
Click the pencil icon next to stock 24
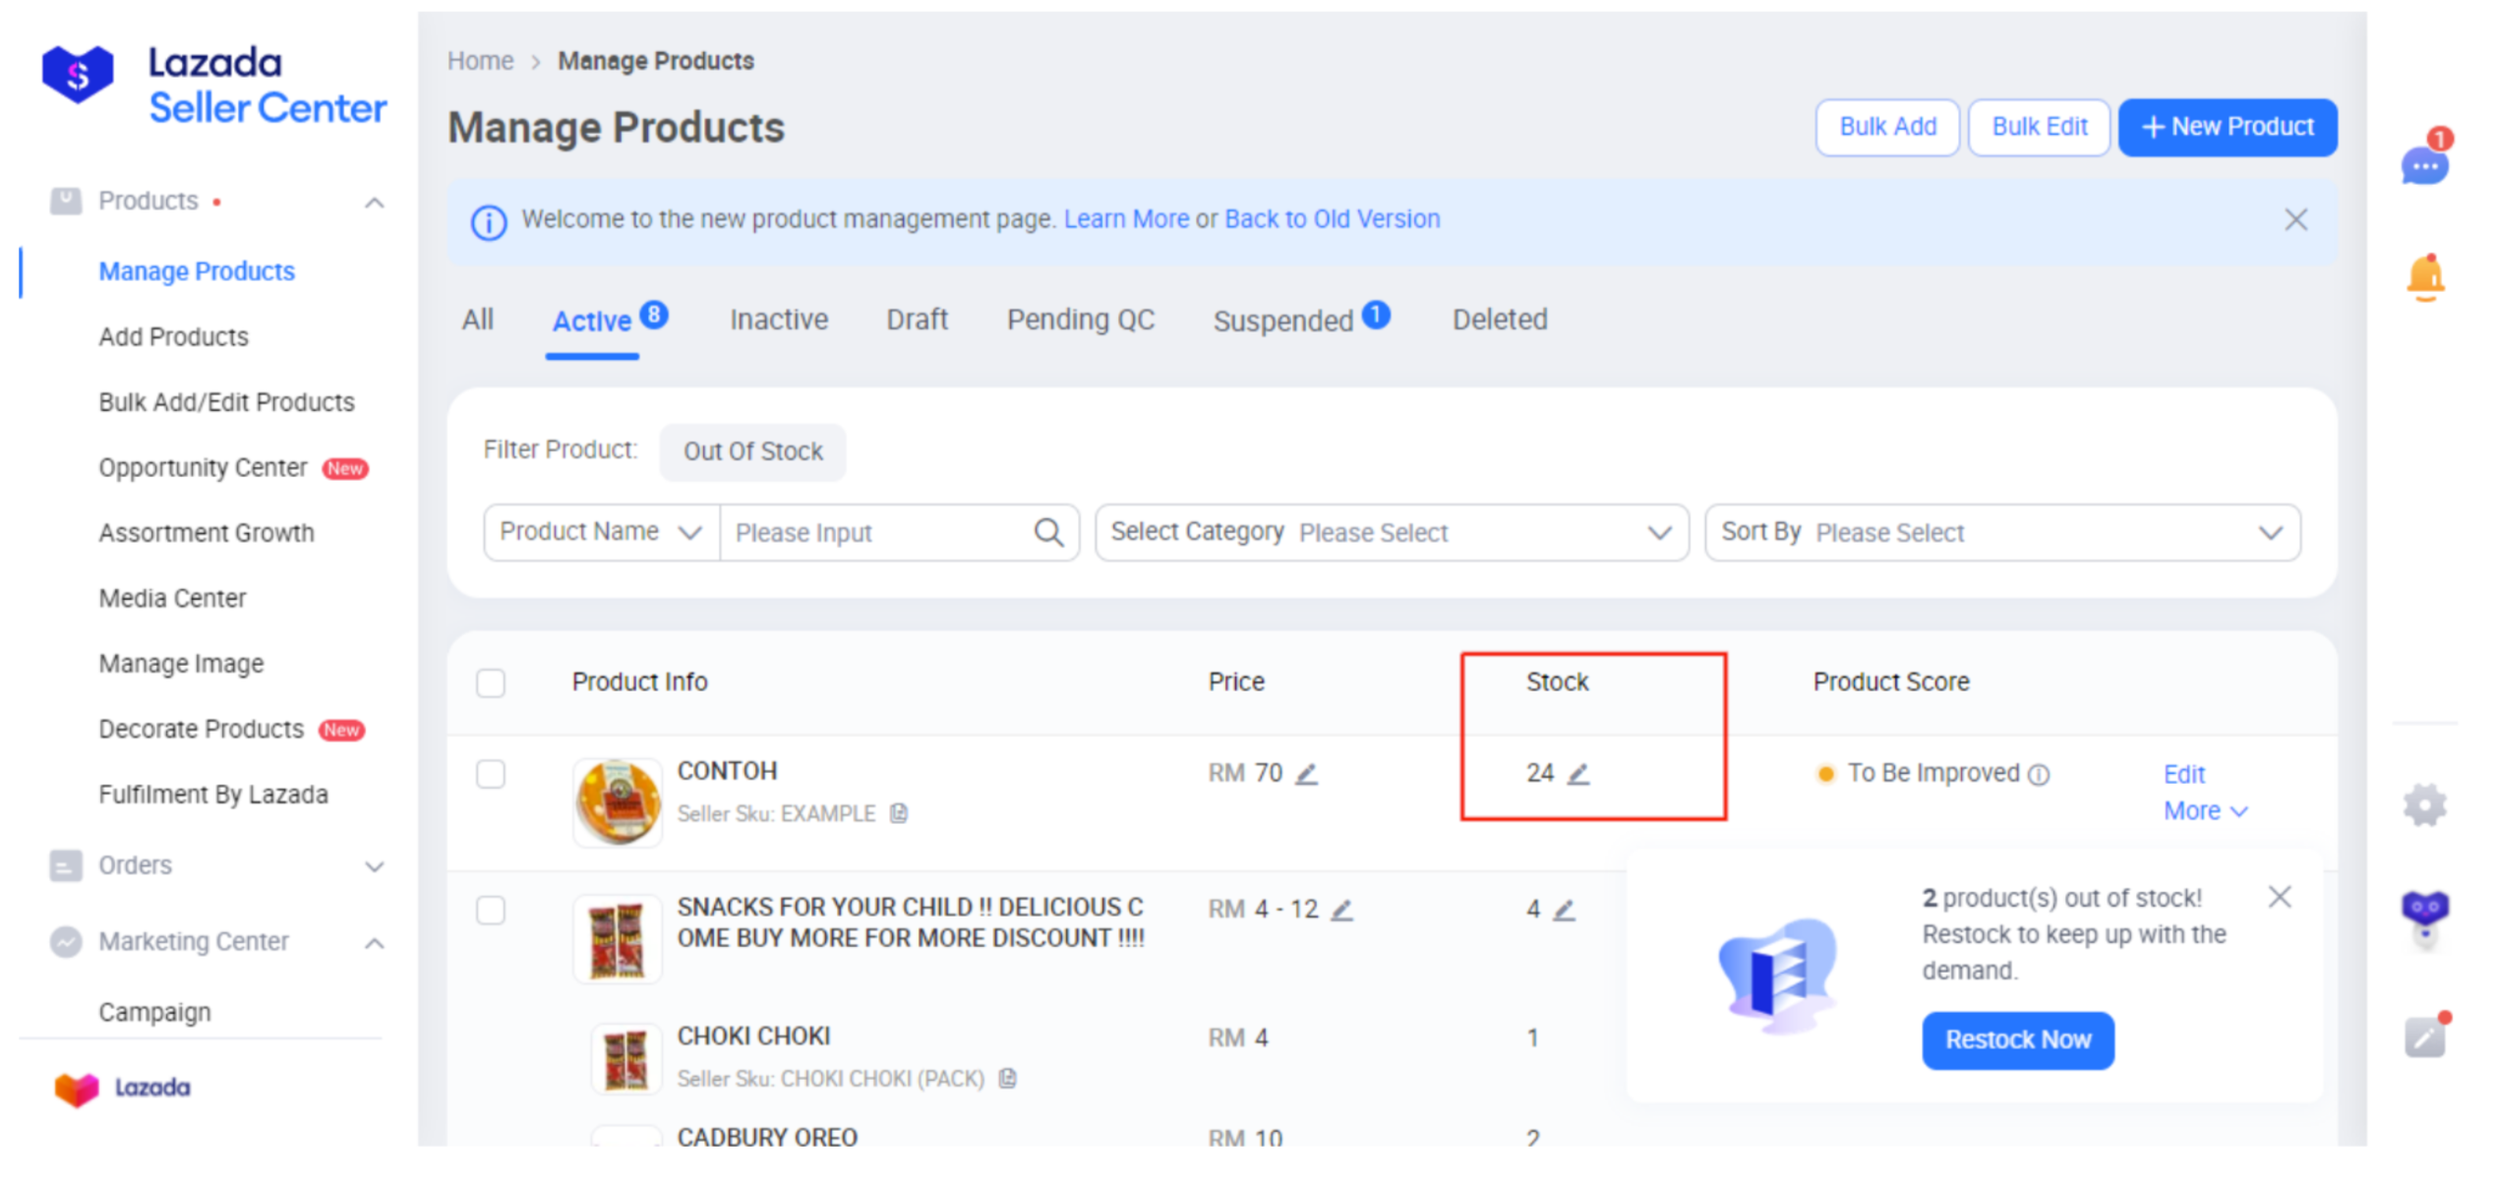coord(1577,775)
